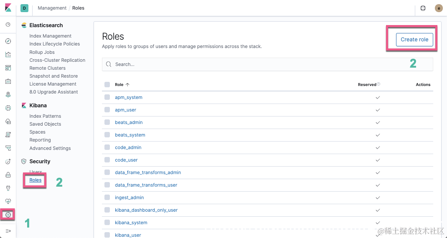Open the beats_system role link
This screenshot has height=238, width=447.
tap(130, 135)
